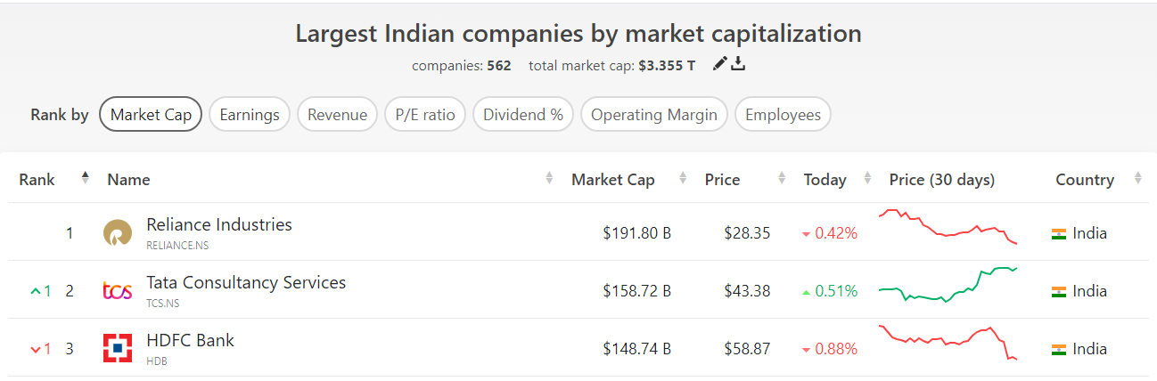Click India flag in Reliance row
This screenshot has width=1157, height=381.
click(1059, 234)
